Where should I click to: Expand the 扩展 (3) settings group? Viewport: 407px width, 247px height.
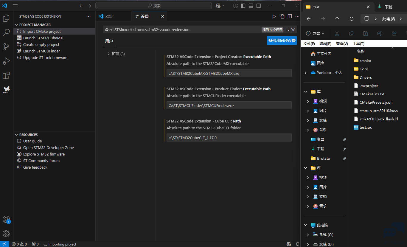tap(108, 54)
